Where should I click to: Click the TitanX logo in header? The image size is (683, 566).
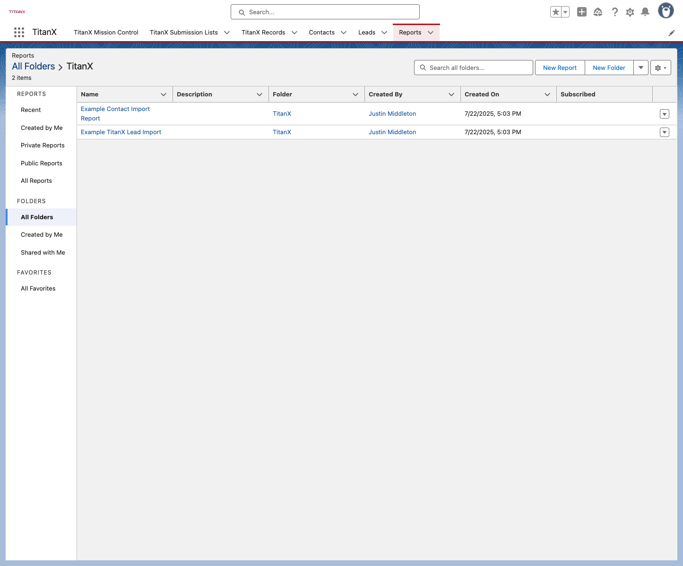17,12
